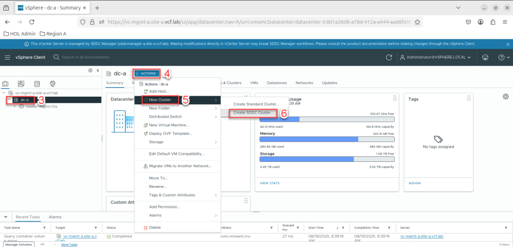Open New Cluster submenu
513x247 pixels.
click(x=178, y=100)
